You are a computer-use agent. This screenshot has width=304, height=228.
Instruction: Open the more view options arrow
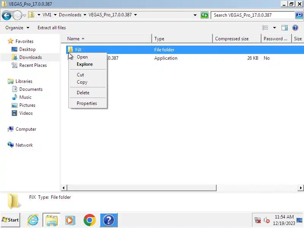pyautogui.click(x=274, y=28)
